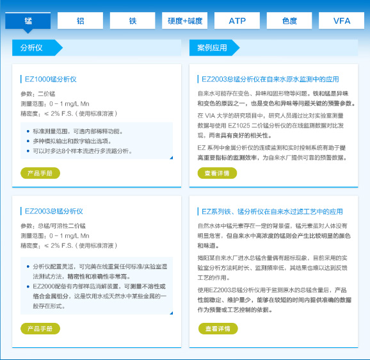Click 产品手册 button for EZ1000锰分析仪
Screen dimensions: 370x360
[40, 173]
